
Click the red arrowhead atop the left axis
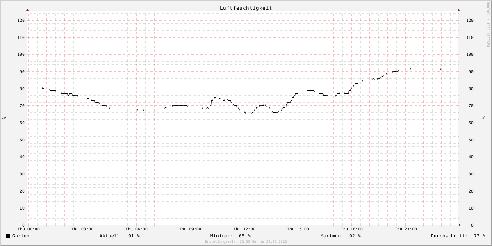point(27,9)
